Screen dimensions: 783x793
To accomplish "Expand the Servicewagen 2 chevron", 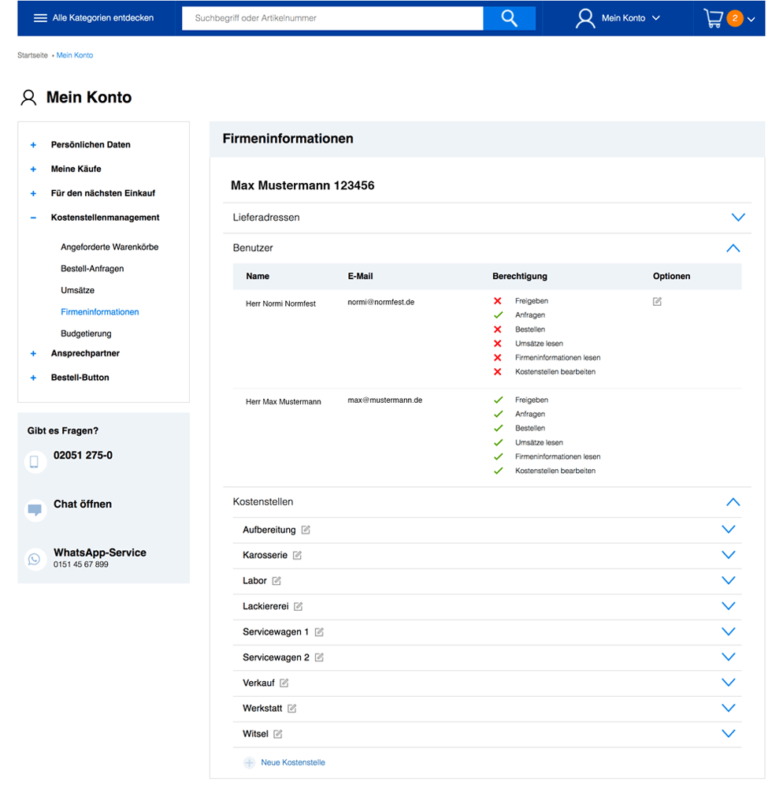I will (x=728, y=657).
